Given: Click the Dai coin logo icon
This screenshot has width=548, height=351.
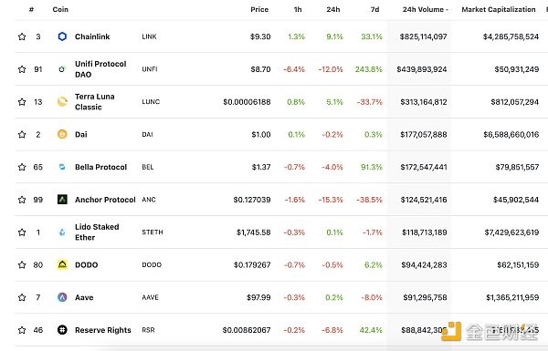Looking at the screenshot, I should (x=62, y=134).
